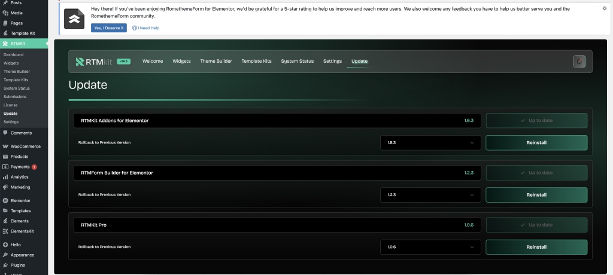Select the Update tab in header
Viewport: 613px width, 275px height.
point(359,62)
